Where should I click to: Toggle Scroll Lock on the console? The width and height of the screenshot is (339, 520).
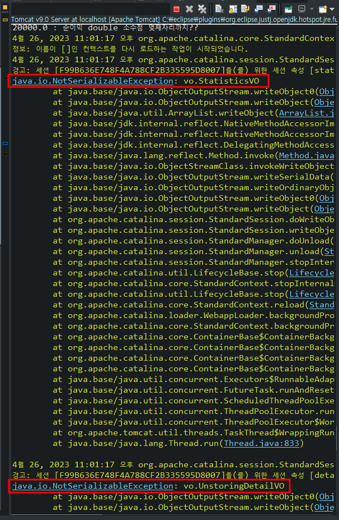click(x=233, y=9)
